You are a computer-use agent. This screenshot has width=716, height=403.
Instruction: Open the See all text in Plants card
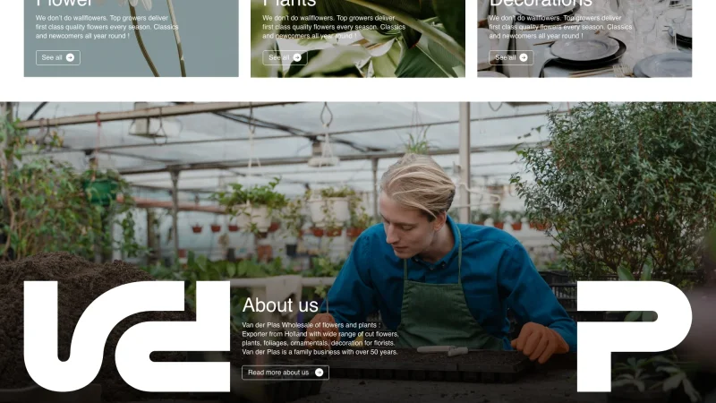279,57
